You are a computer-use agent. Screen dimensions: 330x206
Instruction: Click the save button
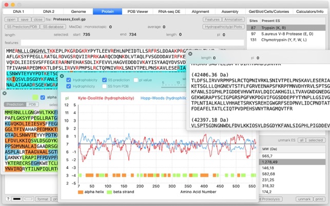click(x=25, y=19)
